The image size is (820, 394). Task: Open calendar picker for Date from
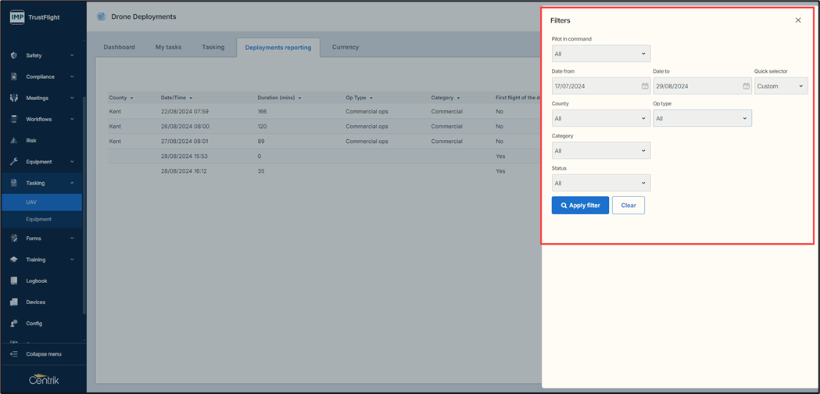click(645, 86)
